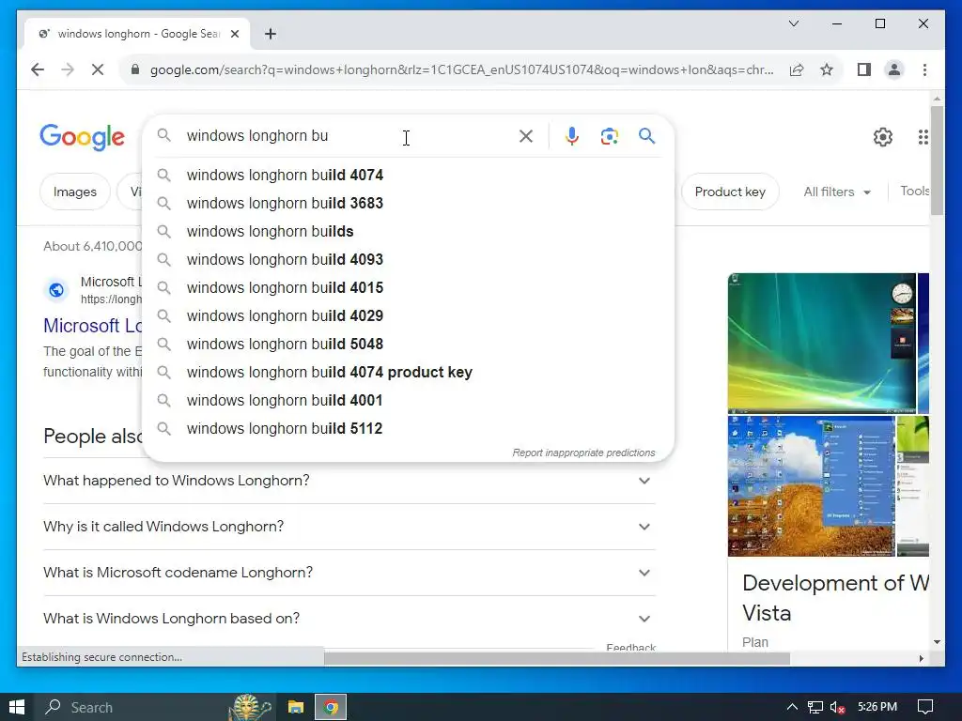Click the site lock icon
Viewport: 962px width, 721px height.
[x=135, y=69]
